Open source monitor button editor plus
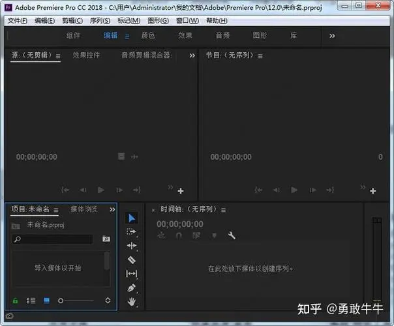The width and height of the screenshot is (394, 326). [x=181, y=191]
